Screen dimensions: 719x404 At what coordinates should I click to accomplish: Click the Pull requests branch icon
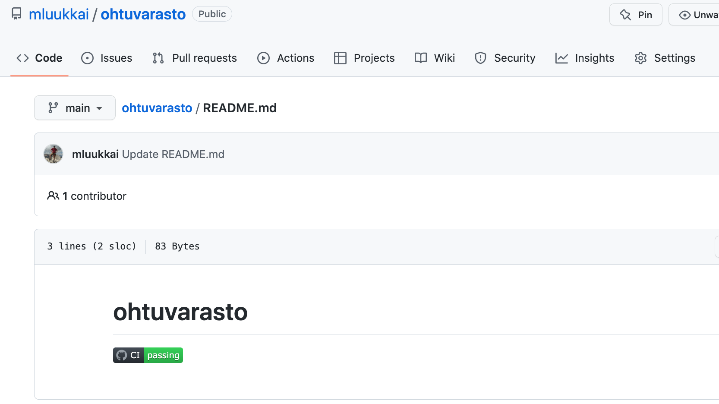pos(158,58)
